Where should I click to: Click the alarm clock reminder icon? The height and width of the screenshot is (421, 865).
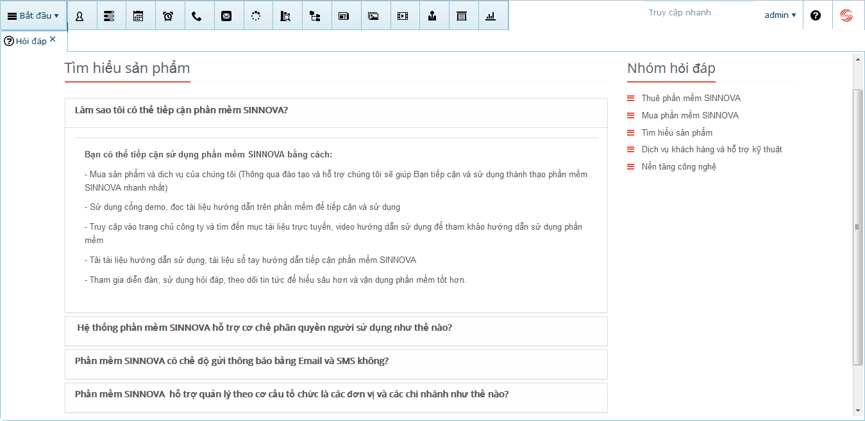tap(168, 16)
